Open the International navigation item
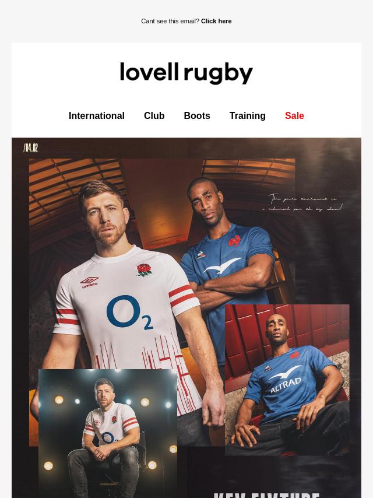Viewport: 373px width, 498px height. pos(97,116)
